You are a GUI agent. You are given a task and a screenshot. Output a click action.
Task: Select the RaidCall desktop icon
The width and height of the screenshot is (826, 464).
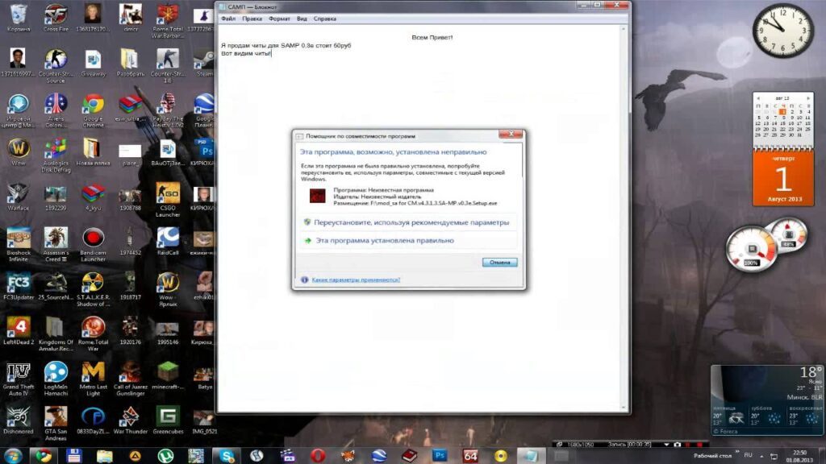[x=168, y=242]
